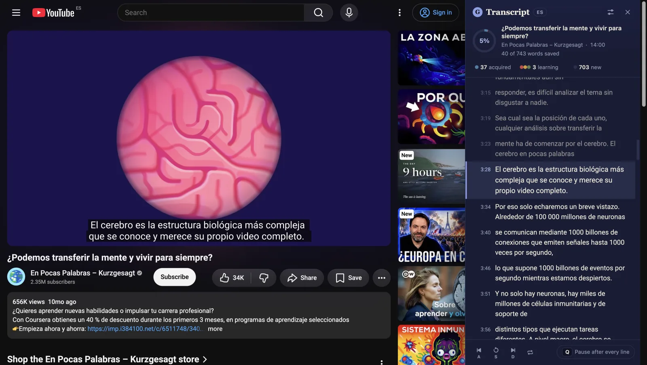647x365 pixels.
Task: Start voice search with the microphone
Action: pos(349,13)
